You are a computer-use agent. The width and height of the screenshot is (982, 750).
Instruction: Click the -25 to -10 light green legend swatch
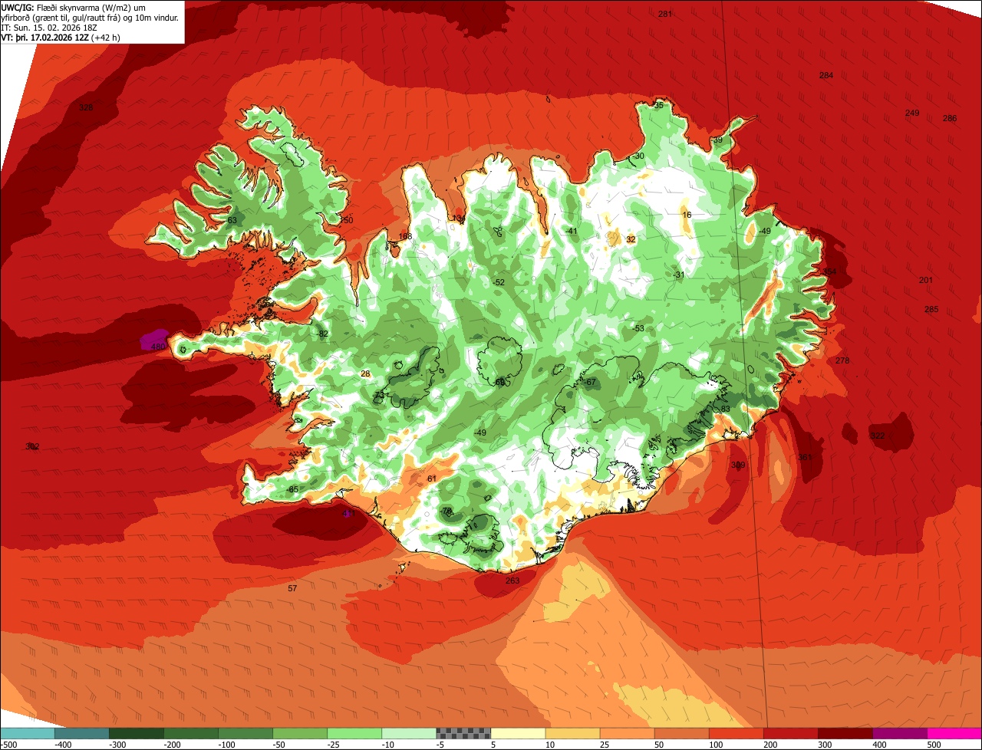pos(354,733)
